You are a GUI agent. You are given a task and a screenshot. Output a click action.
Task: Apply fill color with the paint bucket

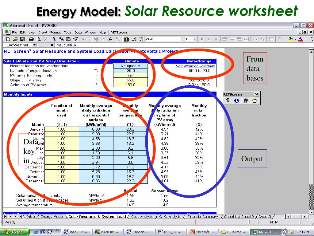290,39
